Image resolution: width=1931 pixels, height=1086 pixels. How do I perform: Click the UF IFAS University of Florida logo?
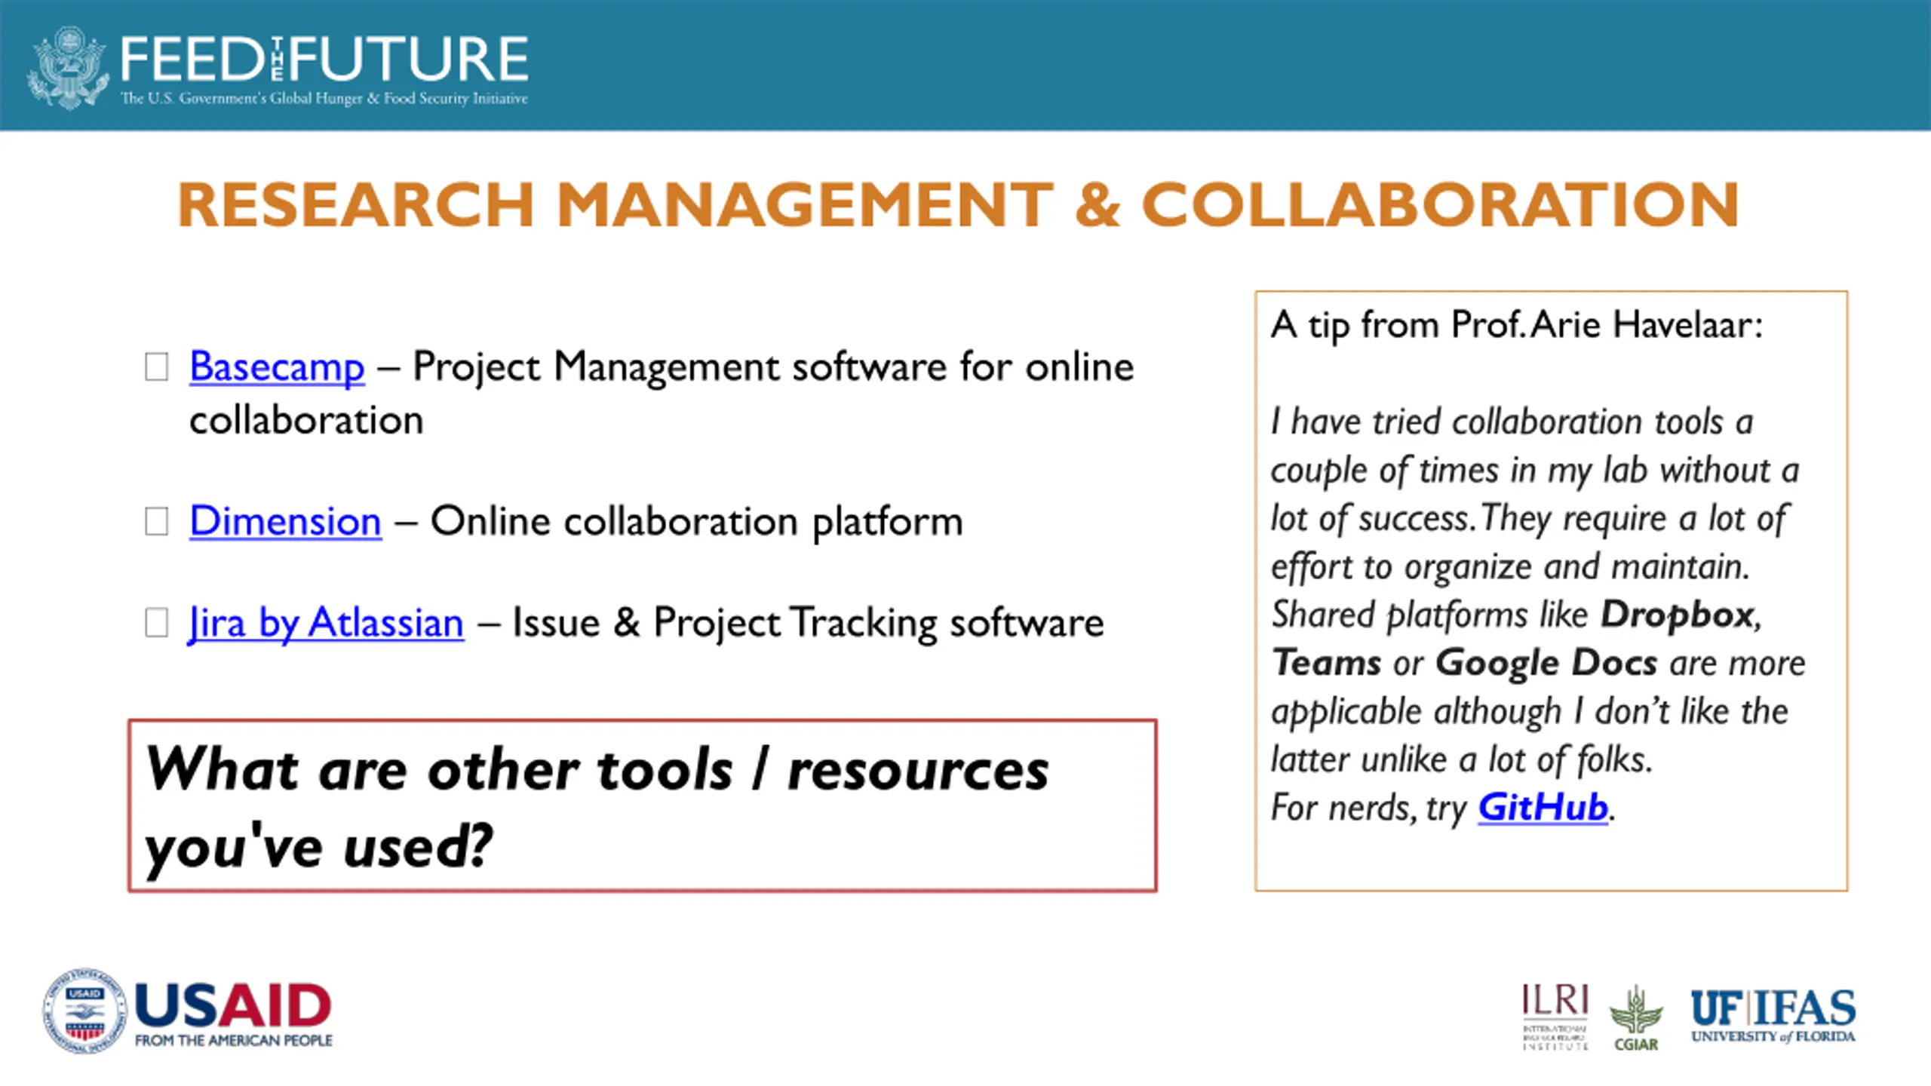click(1773, 1017)
